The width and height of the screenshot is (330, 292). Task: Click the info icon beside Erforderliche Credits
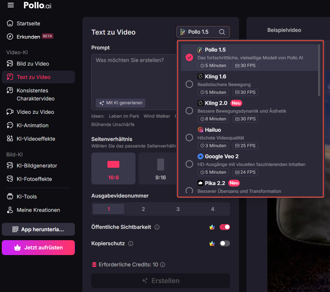(x=163, y=265)
